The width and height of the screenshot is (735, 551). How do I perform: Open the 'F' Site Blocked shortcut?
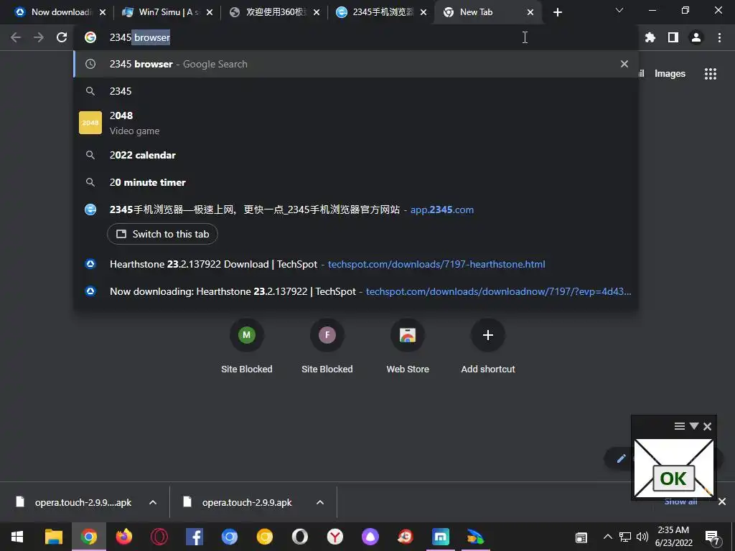pos(327,347)
